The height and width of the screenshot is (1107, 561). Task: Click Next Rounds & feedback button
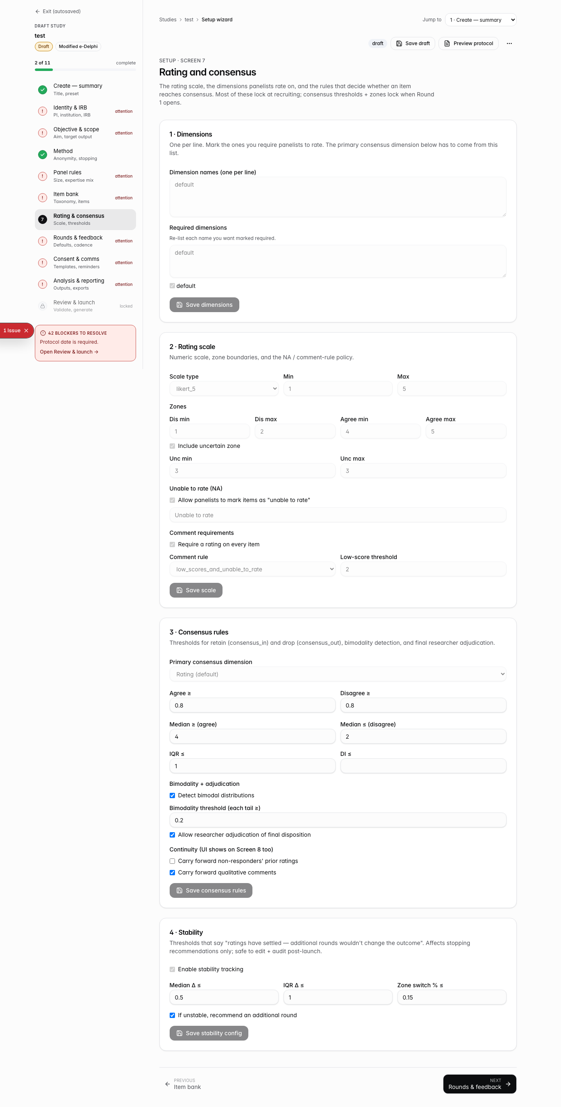(x=480, y=1084)
